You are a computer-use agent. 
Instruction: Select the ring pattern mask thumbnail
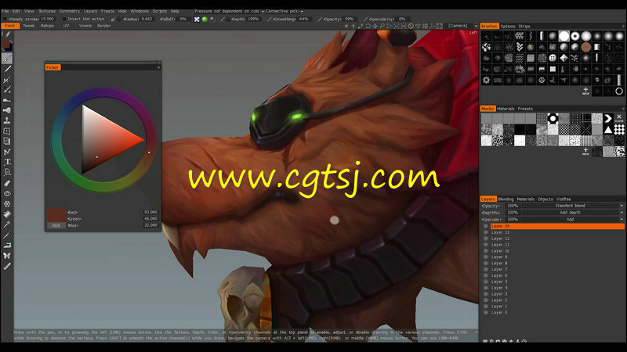553,118
